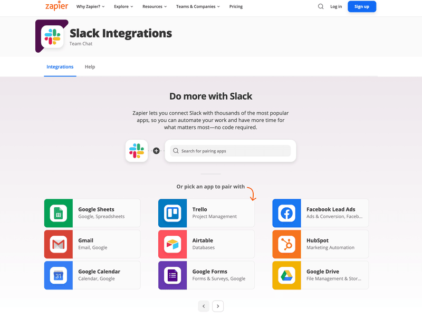
Task: Select the Google Sheets app icon
Action: 59,213
